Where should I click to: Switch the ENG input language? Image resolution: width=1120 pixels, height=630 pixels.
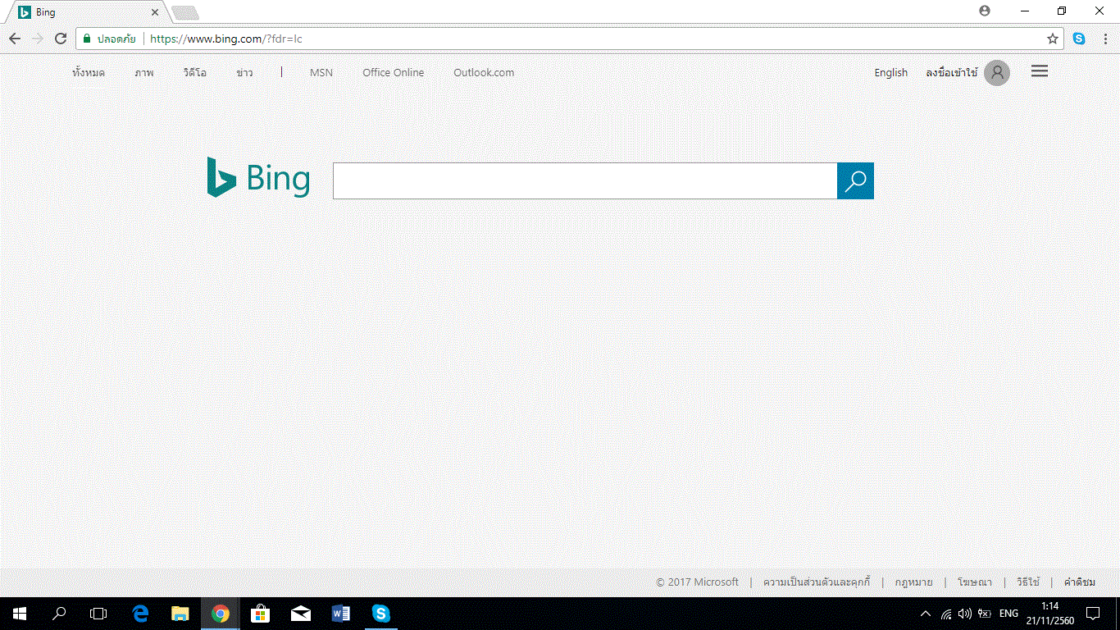[1008, 613]
